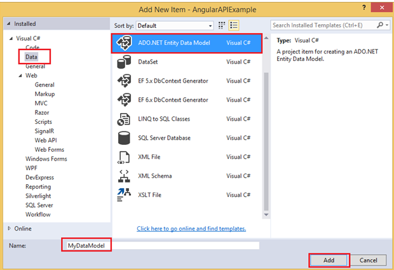Select the Reporting category

pos(38,187)
